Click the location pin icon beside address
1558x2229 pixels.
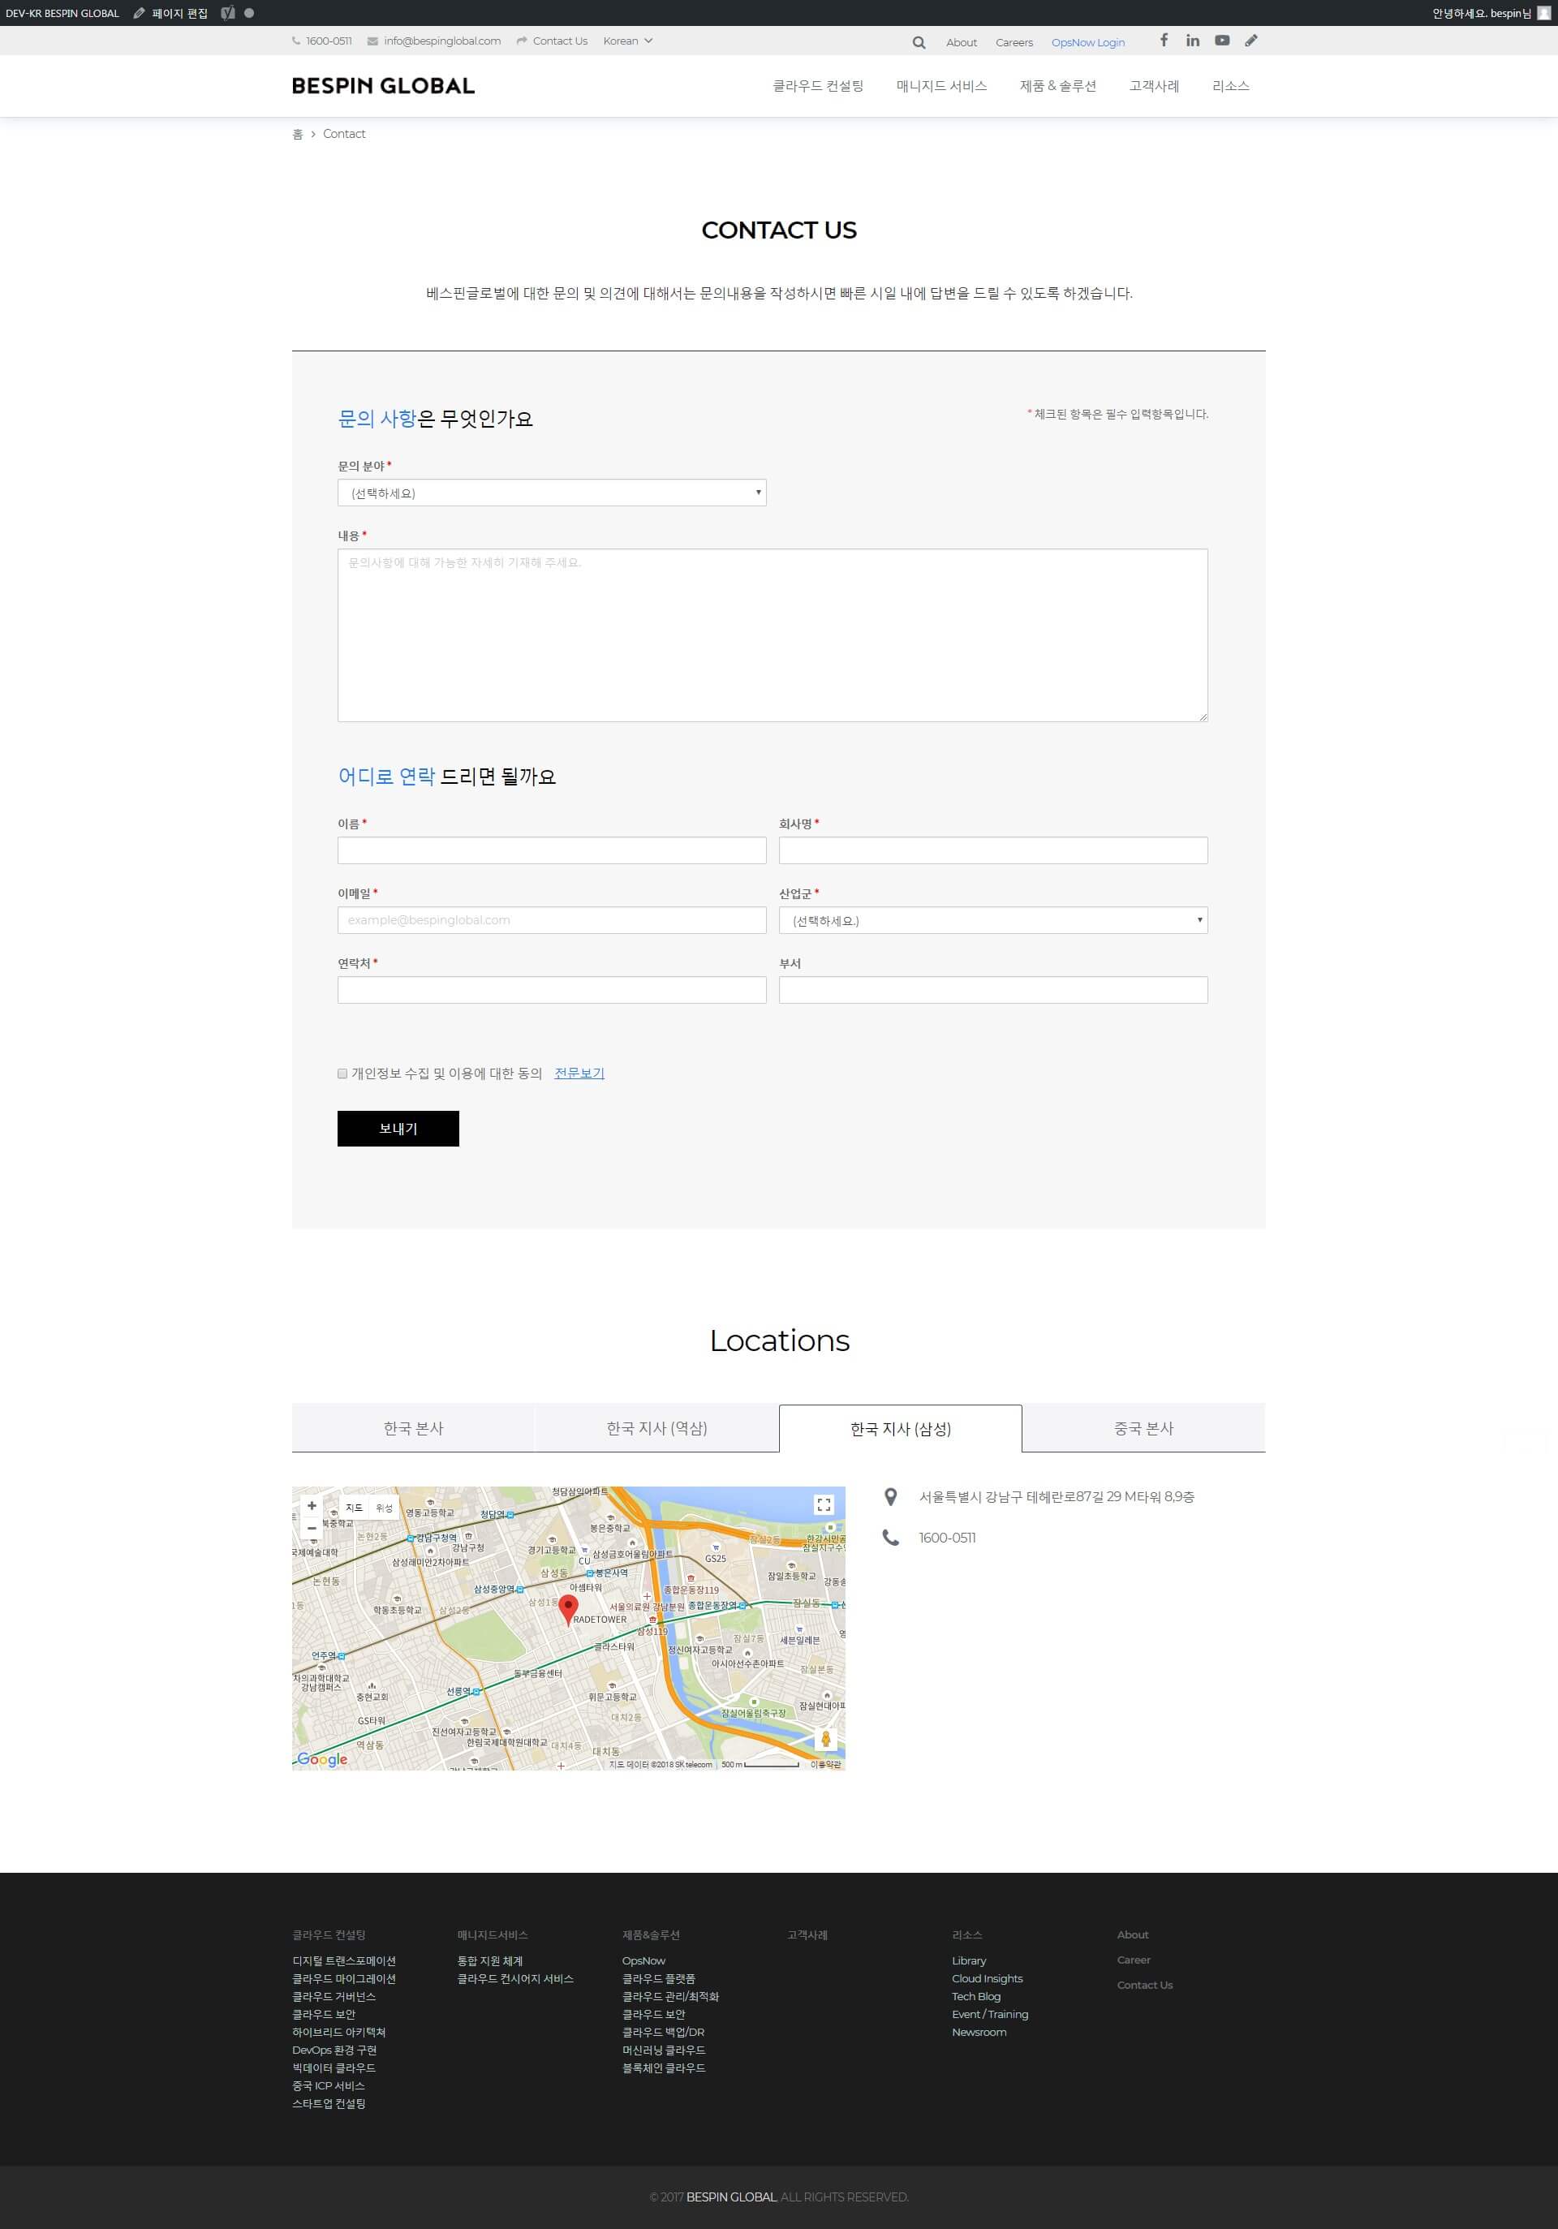(x=890, y=1497)
